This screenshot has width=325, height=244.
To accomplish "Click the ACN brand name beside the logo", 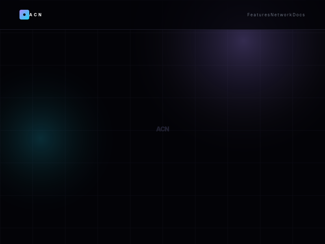I will pos(35,15).
